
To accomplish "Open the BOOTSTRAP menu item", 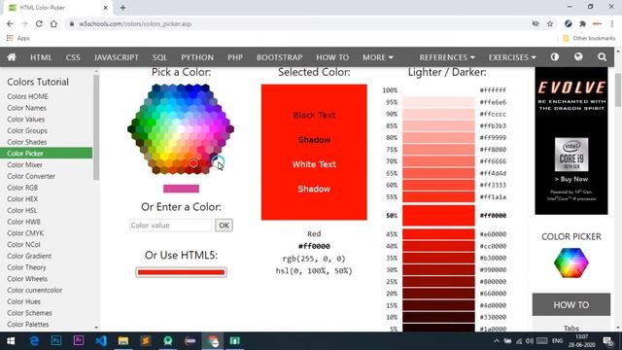I will tap(279, 57).
